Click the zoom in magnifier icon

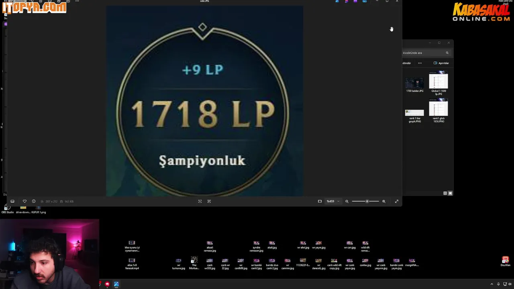(x=384, y=201)
